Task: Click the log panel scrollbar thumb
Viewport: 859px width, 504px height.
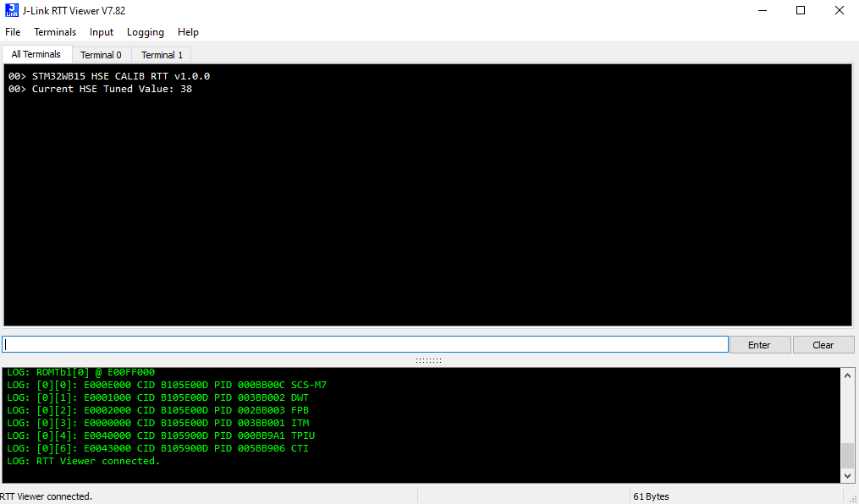Action: [847, 455]
